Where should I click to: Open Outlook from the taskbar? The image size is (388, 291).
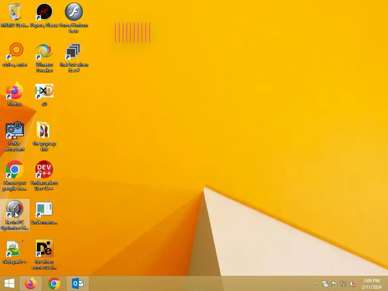pos(77,283)
